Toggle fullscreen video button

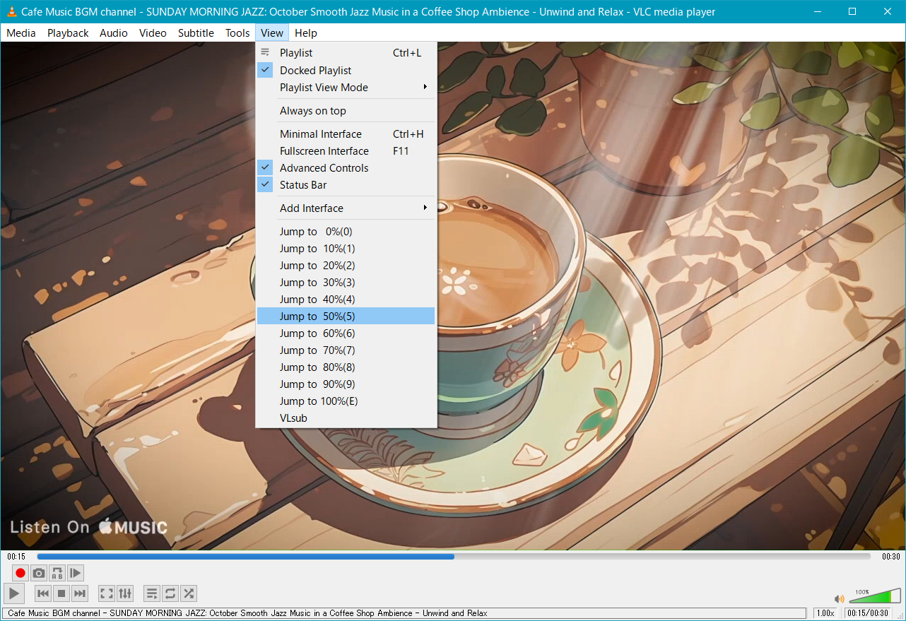coord(107,593)
